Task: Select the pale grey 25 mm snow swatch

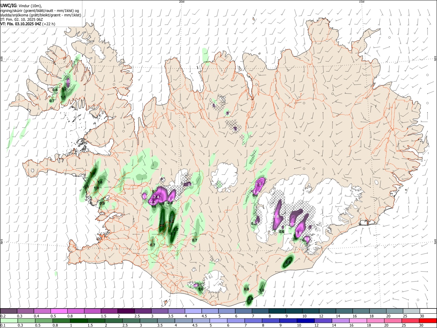Action: click(x=411, y=311)
